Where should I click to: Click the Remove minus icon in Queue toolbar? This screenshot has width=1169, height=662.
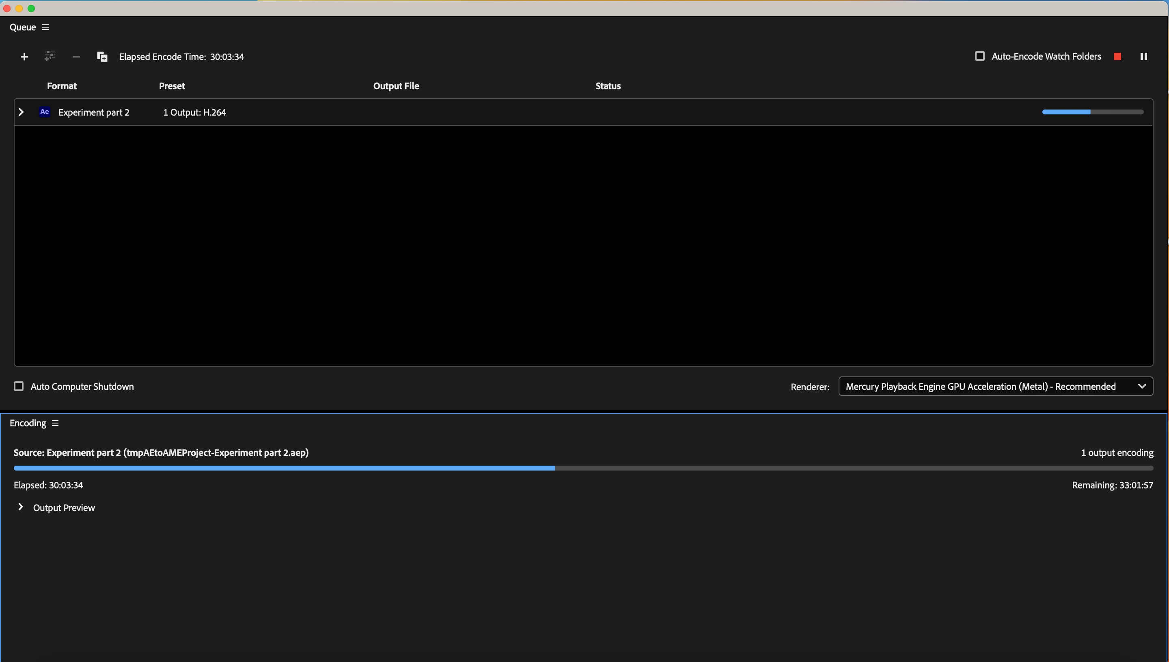[76, 57]
